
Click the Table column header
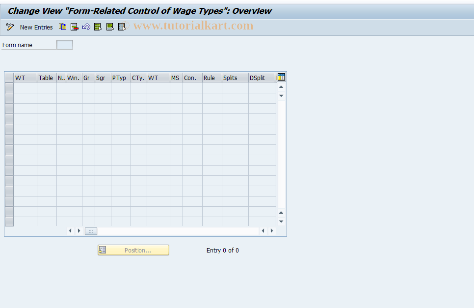[47, 78]
